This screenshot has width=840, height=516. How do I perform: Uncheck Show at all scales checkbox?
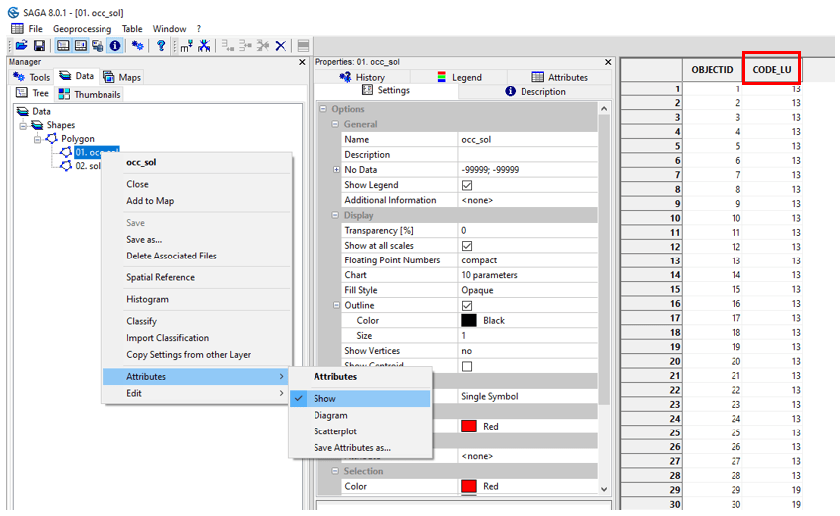coord(467,246)
